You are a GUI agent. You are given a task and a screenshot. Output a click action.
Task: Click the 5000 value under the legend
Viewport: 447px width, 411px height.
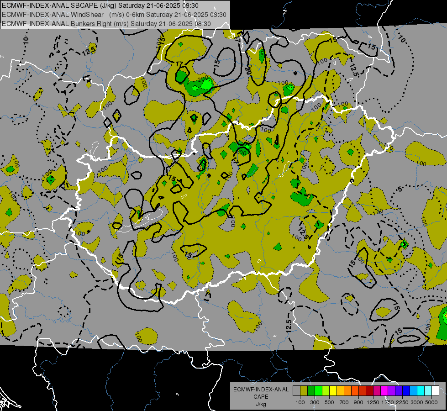(x=431, y=402)
